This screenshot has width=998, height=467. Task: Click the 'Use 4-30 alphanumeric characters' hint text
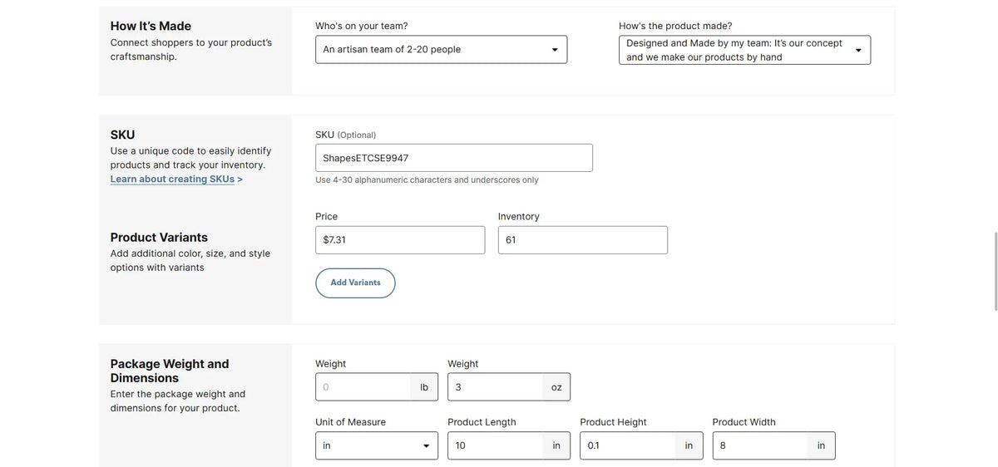427,179
